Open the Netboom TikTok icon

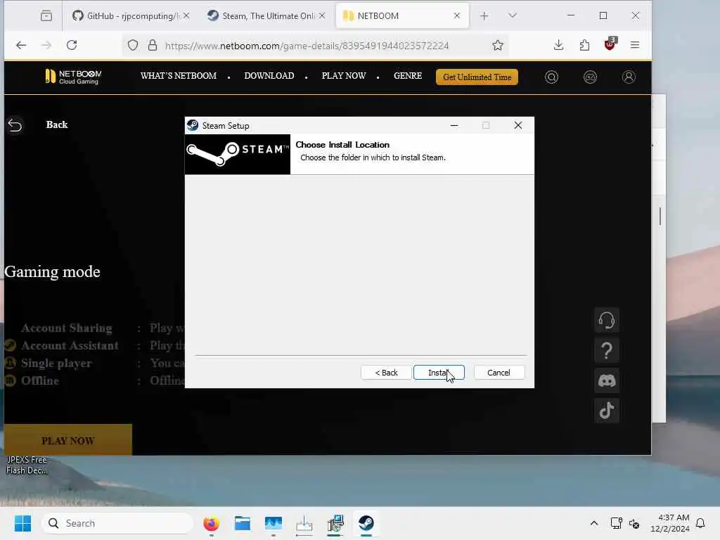tap(607, 411)
